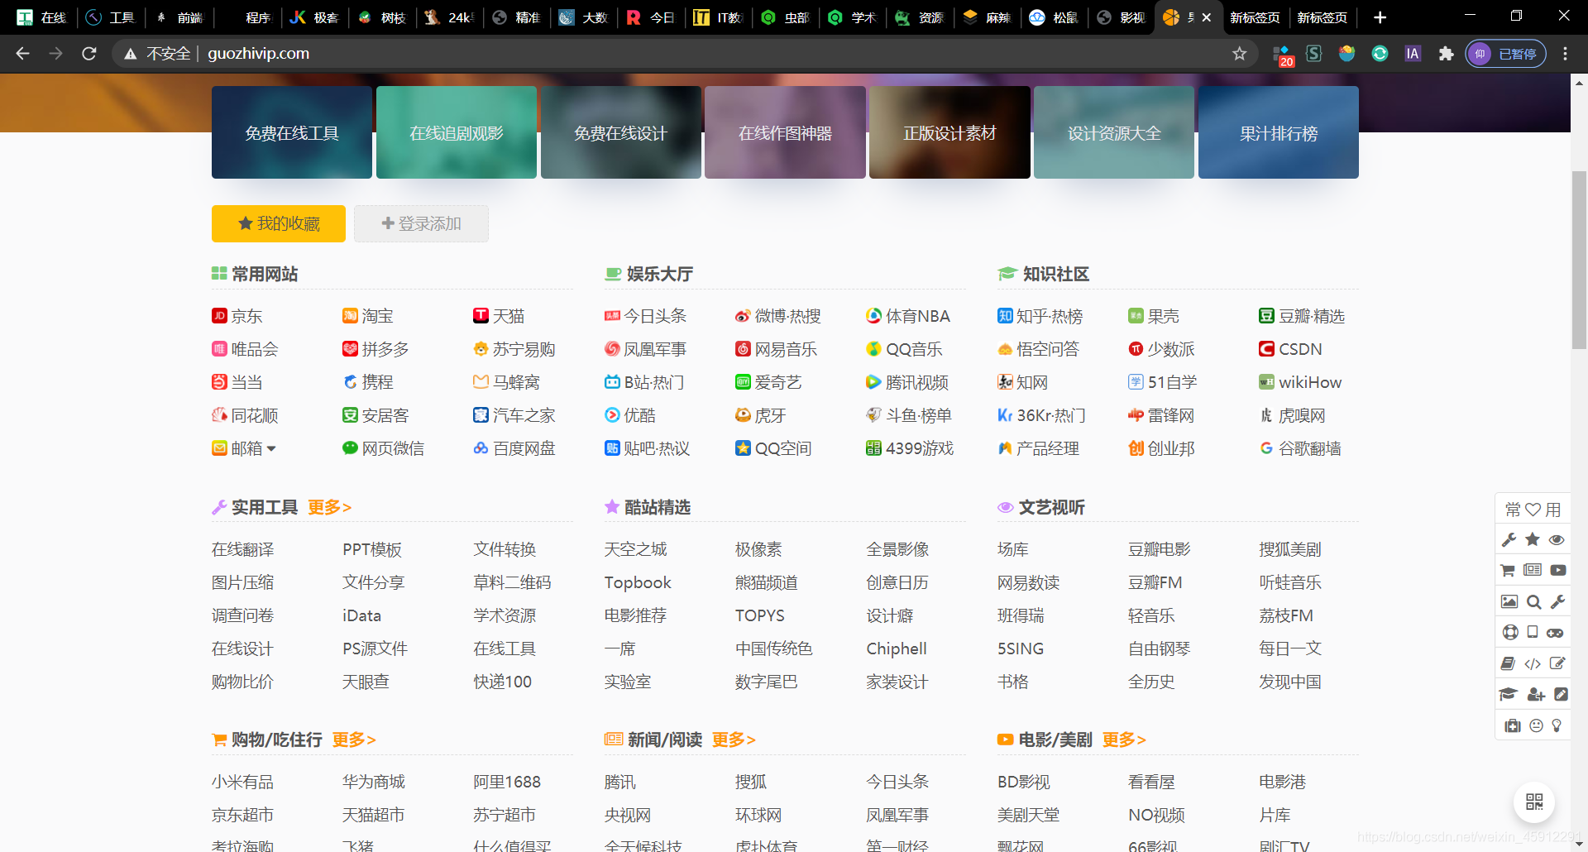The image size is (1588, 852).
Task: Open the 百度网盘 link
Action: pyautogui.click(x=514, y=448)
